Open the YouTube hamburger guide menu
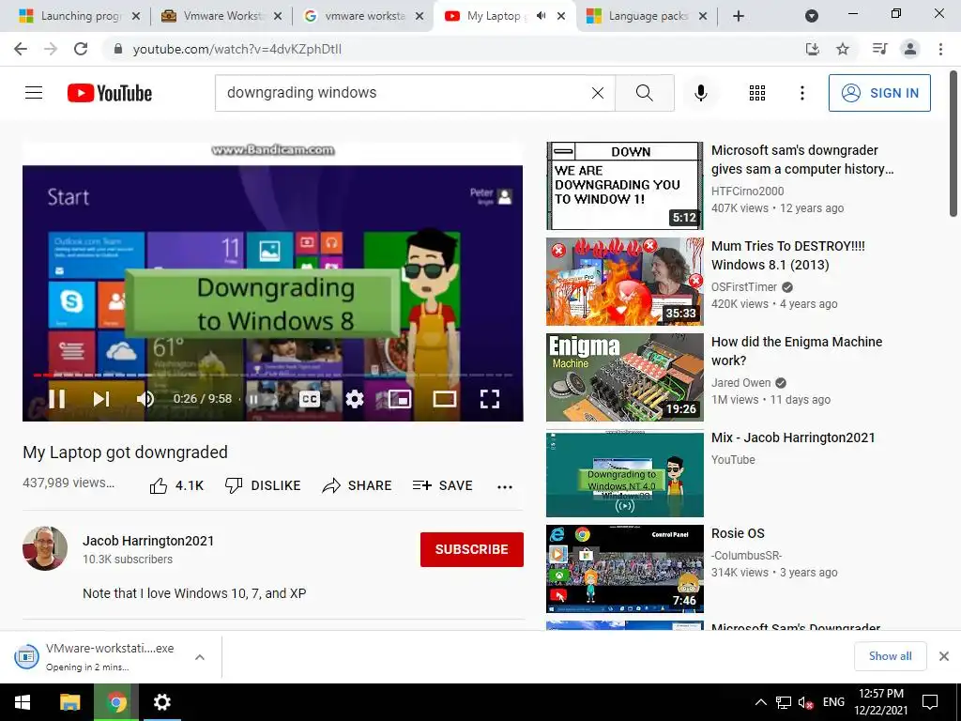 (x=34, y=93)
